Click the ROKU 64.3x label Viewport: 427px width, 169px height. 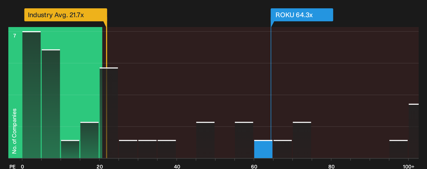point(302,15)
